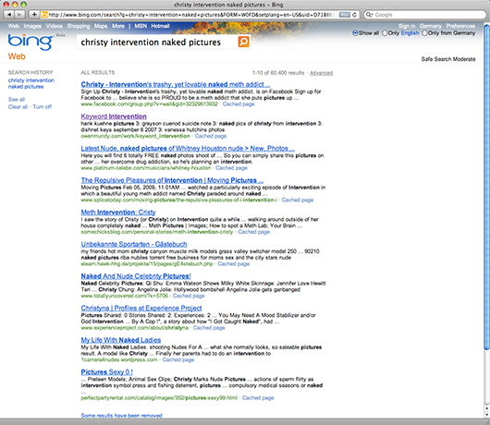The image size is (490, 425).
Task: Click the Safe Search Moderate text
Action: (448, 59)
